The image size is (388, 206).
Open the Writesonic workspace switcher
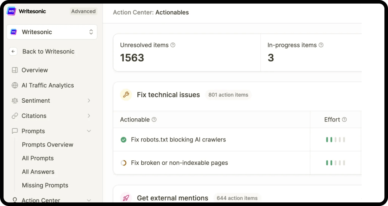click(x=52, y=32)
